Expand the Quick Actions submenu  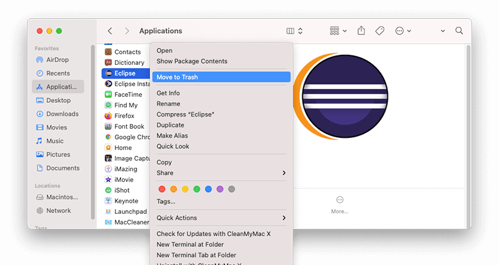(x=221, y=218)
